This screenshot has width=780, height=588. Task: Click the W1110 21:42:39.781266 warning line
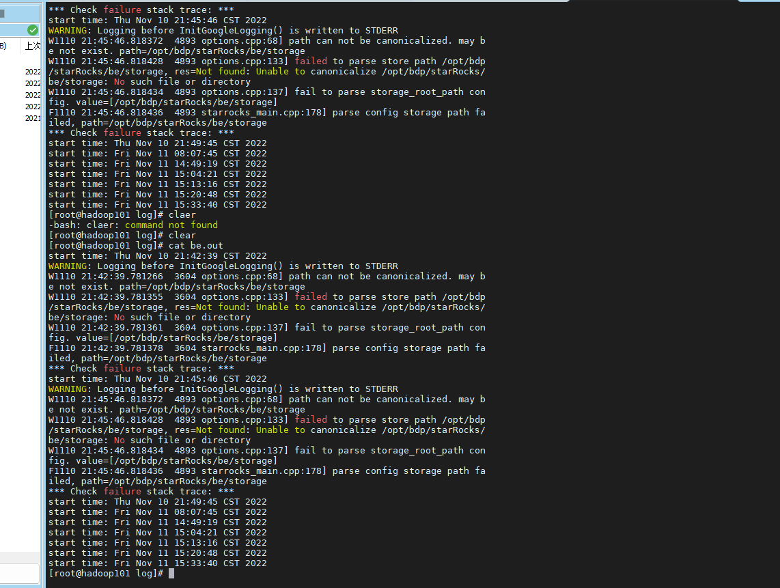point(266,277)
